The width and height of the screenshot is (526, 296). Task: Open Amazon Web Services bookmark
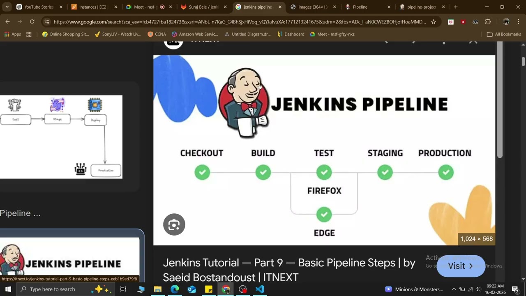click(195, 34)
